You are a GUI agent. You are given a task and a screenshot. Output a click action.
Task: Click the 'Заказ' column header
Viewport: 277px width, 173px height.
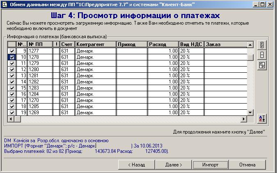tap(226, 44)
